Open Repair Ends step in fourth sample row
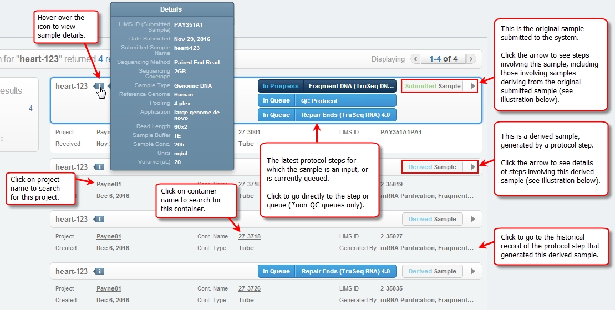615x310 pixels. [x=327, y=271]
